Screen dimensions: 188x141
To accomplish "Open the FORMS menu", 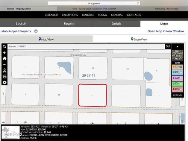I will 103,15.
